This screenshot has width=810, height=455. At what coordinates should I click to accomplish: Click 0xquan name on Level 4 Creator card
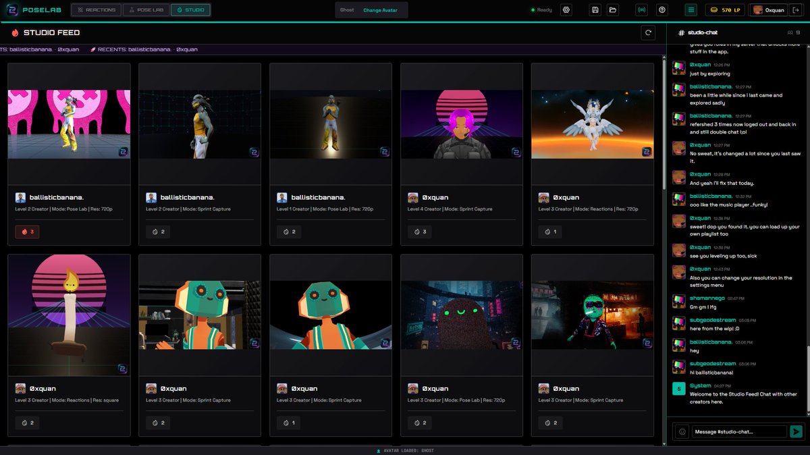tap(435, 198)
